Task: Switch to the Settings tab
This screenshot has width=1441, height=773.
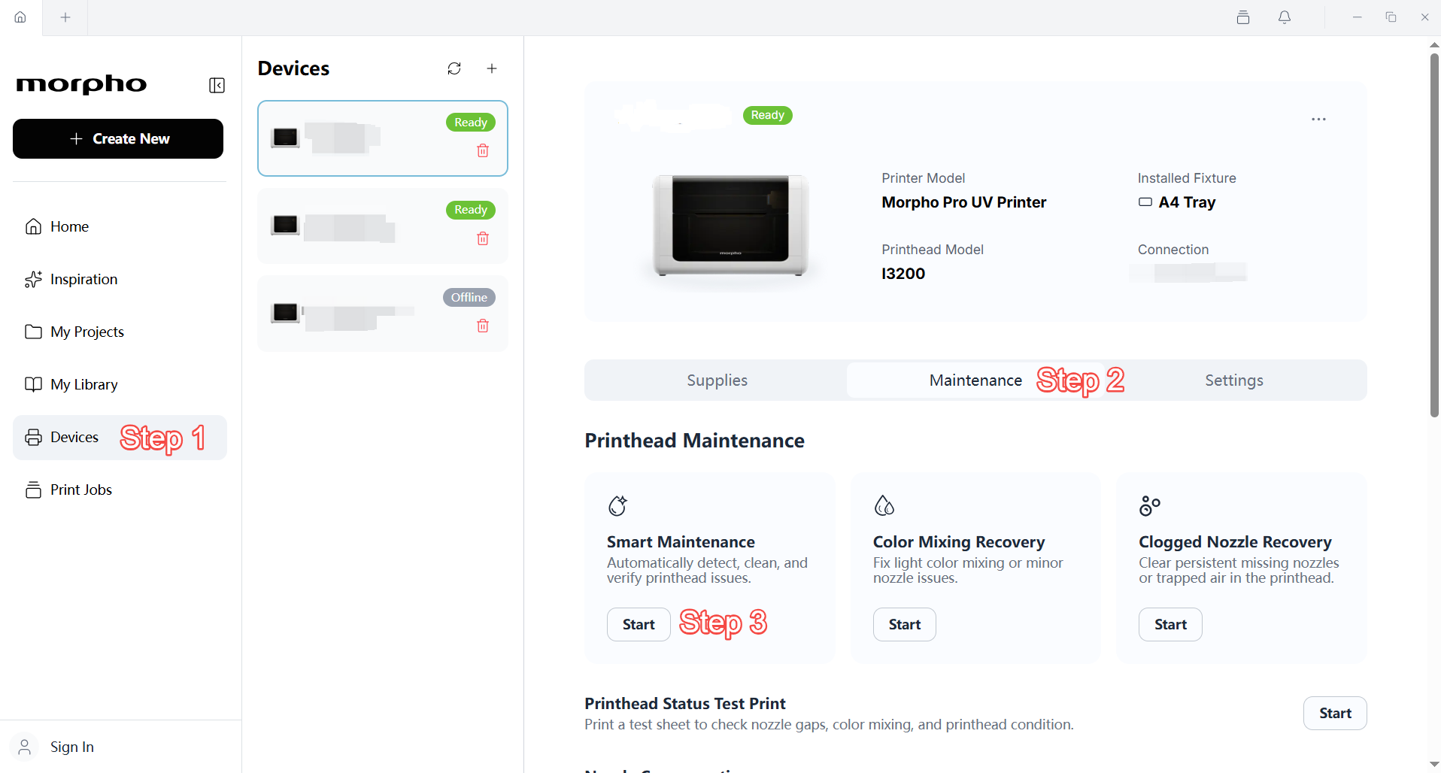Action: [1234, 380]
